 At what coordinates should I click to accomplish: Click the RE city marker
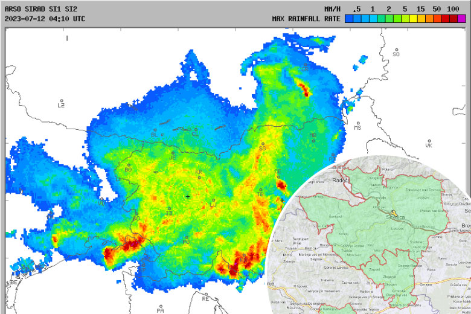click(205, 293)
